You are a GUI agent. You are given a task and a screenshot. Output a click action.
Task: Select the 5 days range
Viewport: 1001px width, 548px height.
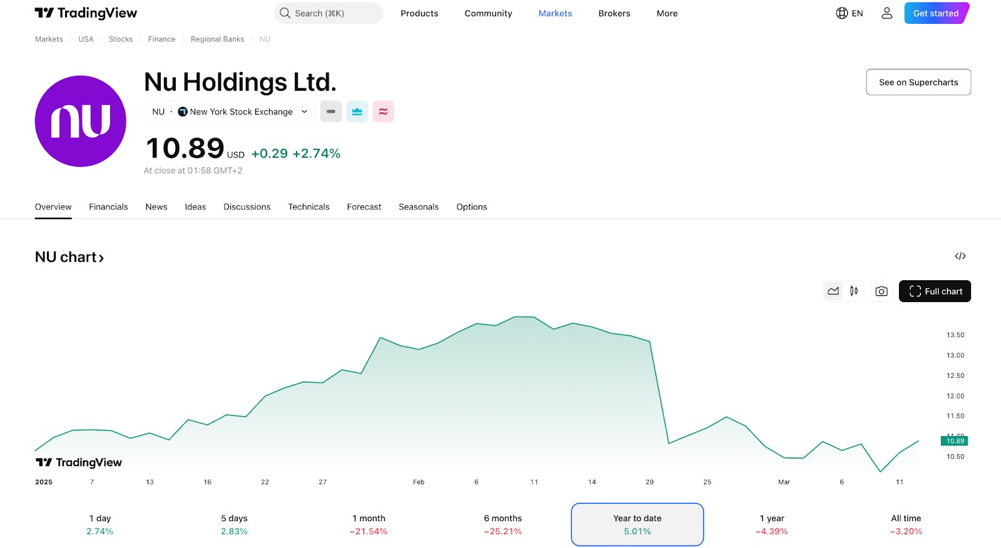[234, 525]
